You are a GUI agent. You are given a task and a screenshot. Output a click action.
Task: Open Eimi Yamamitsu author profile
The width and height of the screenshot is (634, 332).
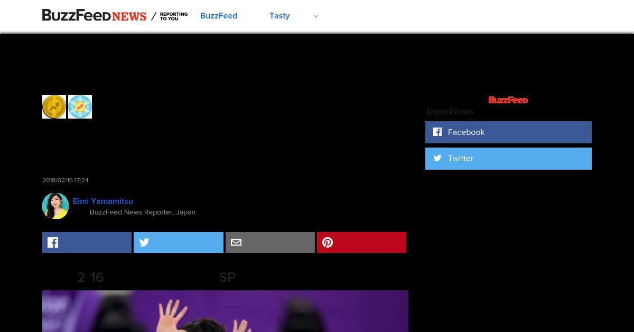103,201
